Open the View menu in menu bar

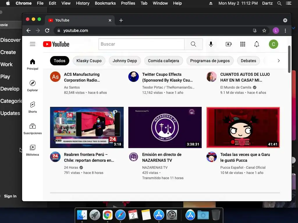(x=66, y=3)
